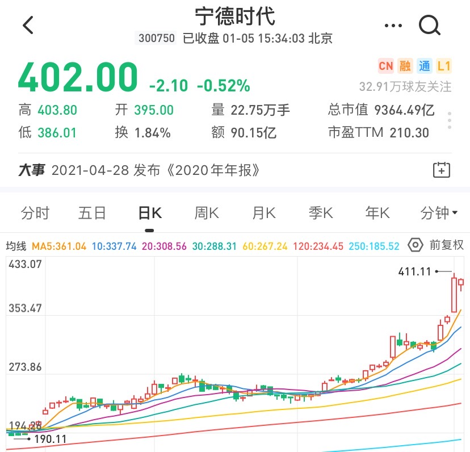
Task: Open the search magnifier icon
Action: coord(429,25)
